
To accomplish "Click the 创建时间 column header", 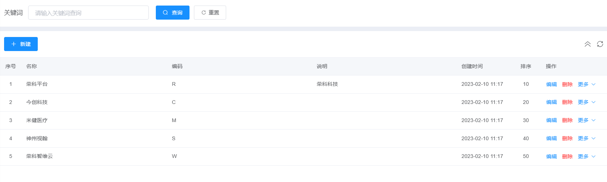I will [x=472, y=66].
